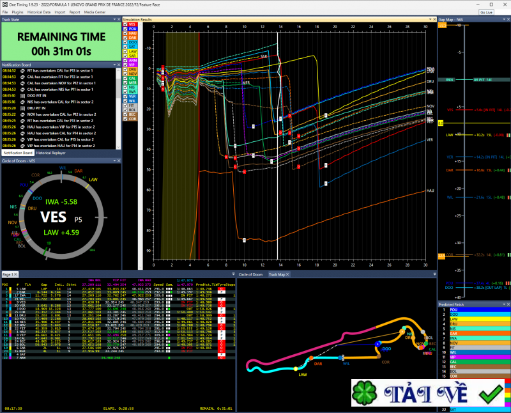Click the REMAINING TIME track state display
Viewport: 511px width, 413px height.
pos(61,42)
